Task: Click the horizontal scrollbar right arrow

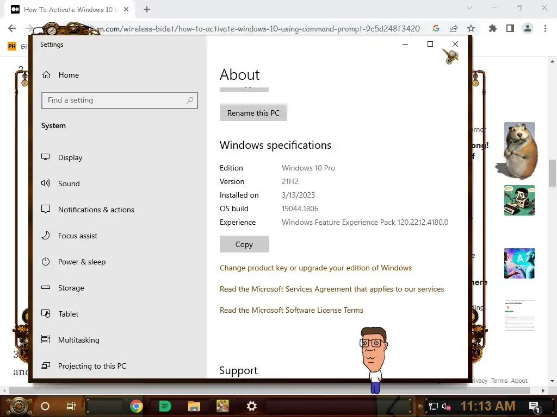Action: (543, 390)
